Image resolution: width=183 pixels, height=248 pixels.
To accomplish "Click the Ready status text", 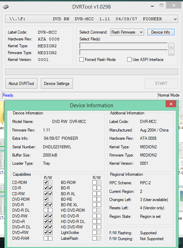I will [9, 95].
